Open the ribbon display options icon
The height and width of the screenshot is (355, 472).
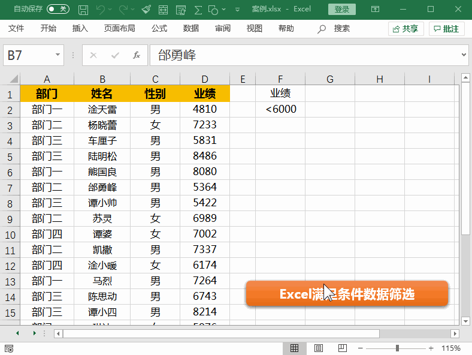(x=375, y=10)
